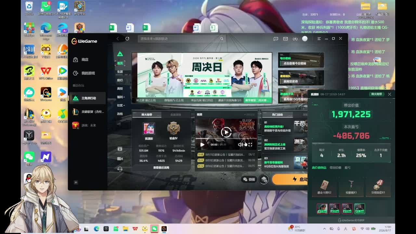
Task: Click the 微信 login type button
Action: 249,179
